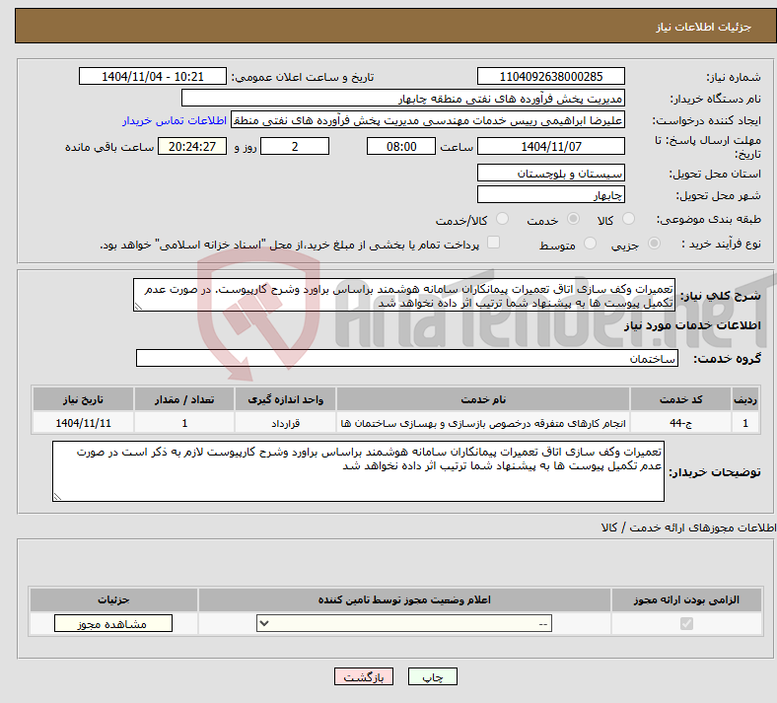The width and height of the screenshot is (777, 703).
Task: Click the اطلاعات خدمات مورد نیاز heading
Action: point(692,325)
